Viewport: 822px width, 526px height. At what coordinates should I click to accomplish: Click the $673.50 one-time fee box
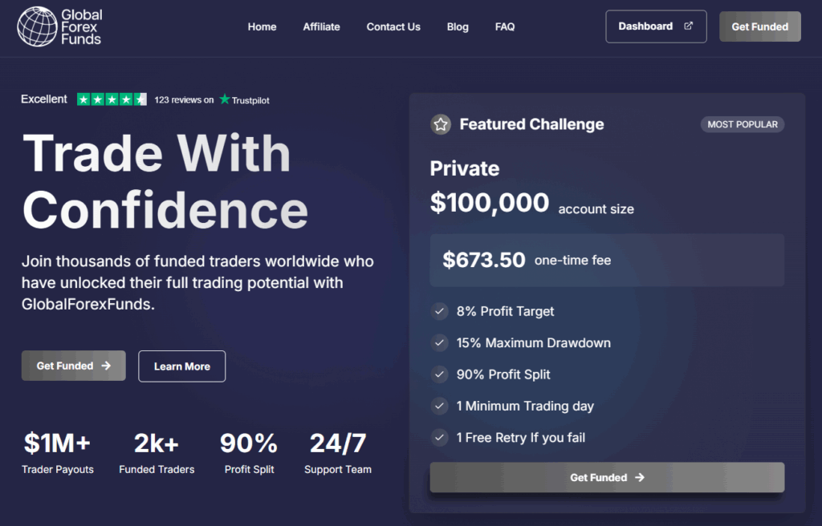607,260
